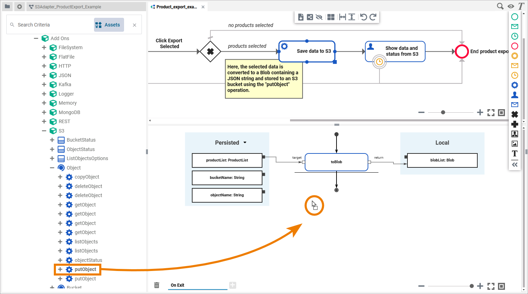
Task: Collapse the S3 tree node
Action: pos(44,131)
